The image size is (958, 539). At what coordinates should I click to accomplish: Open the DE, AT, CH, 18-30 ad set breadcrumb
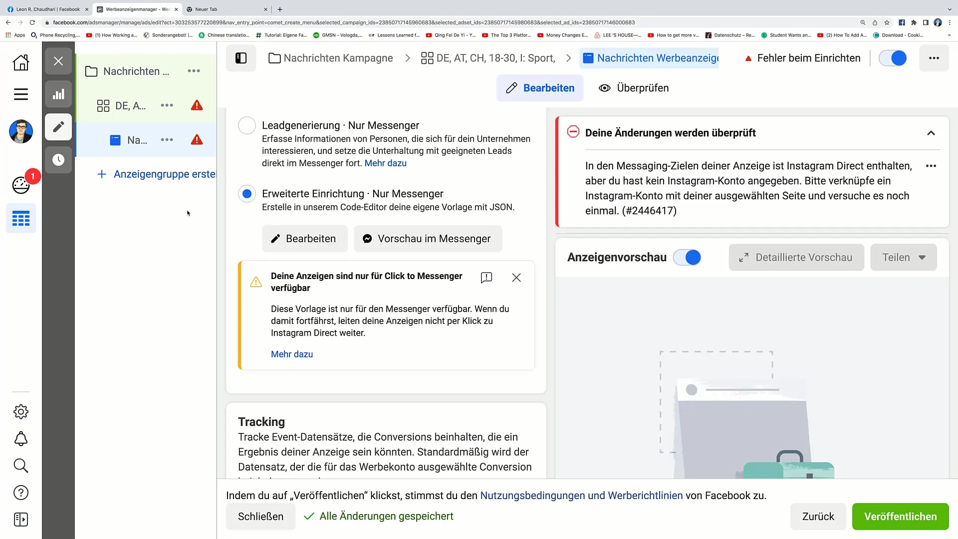click(488, 58)
